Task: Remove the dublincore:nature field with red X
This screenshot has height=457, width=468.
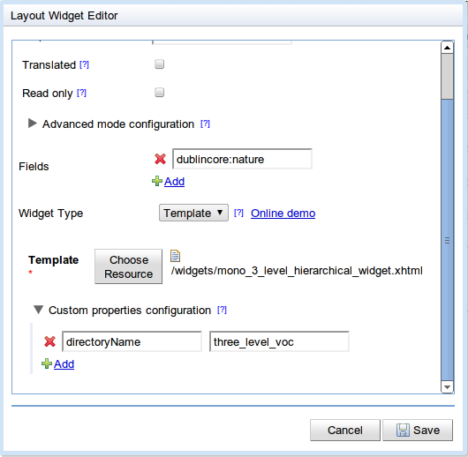Action: [x=161, y=159]
